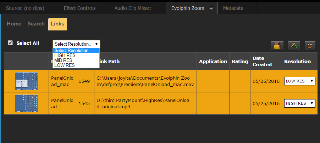Click the PanelOnload_original.mp4 row thumbnail
The width and height of the screenshot is (320, 143).
point(26,103)
